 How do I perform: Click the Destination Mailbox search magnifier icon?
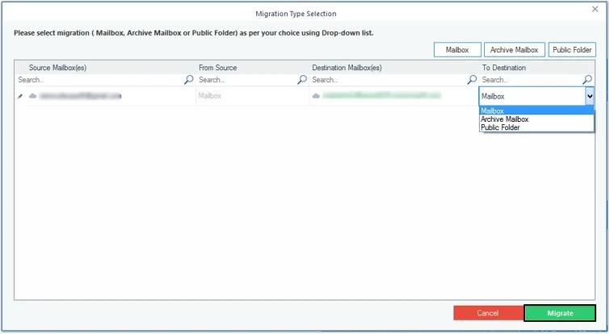472,80
